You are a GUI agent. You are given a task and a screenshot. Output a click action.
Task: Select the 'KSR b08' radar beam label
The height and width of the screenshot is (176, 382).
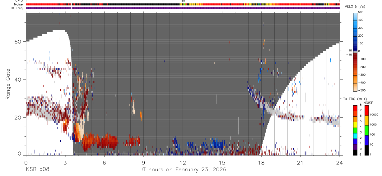pyautogui.click(x=38, y=170)
